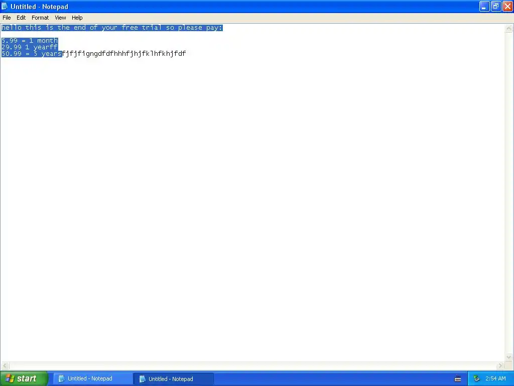Open the Edit menu
The width and height of the screenshot is (514, 386).
(x=21, y=18)
